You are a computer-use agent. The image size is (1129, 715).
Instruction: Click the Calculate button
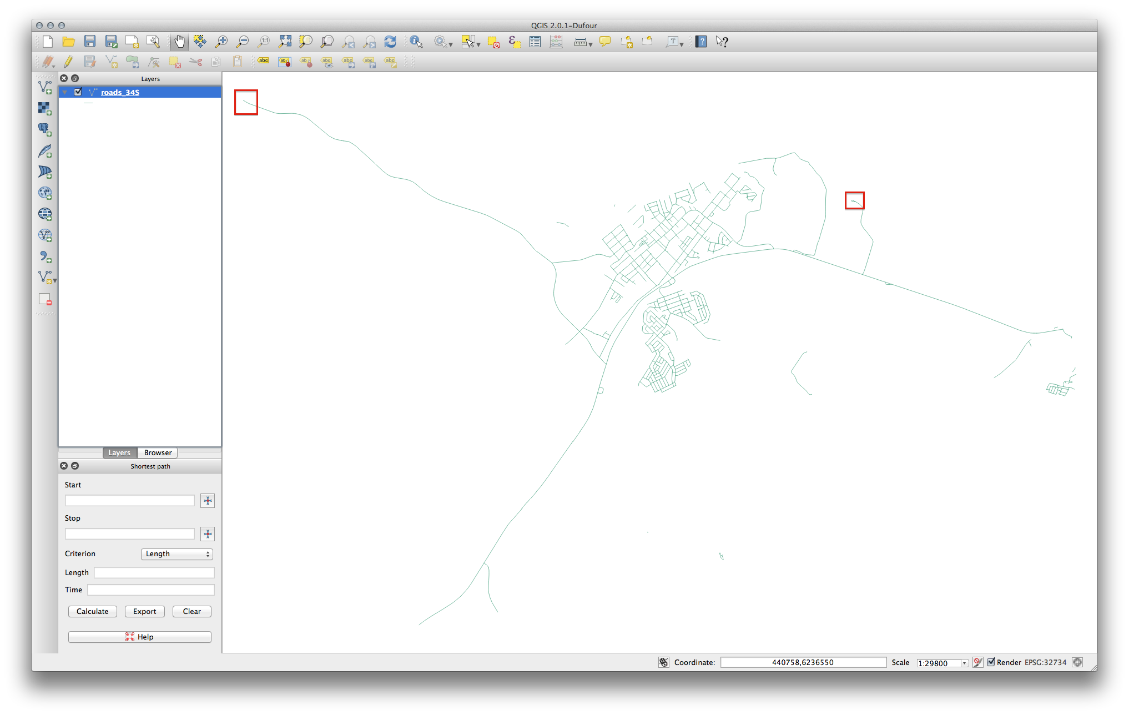[92, 611]
